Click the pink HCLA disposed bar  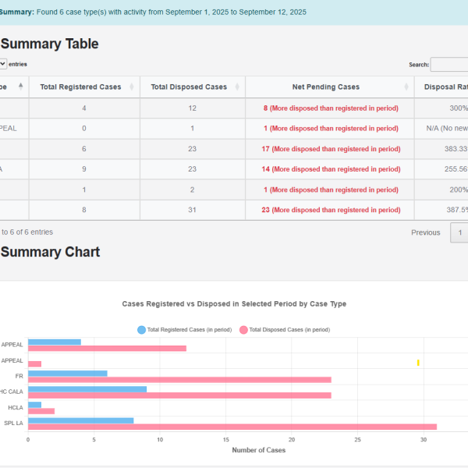[x=41, y=411]
